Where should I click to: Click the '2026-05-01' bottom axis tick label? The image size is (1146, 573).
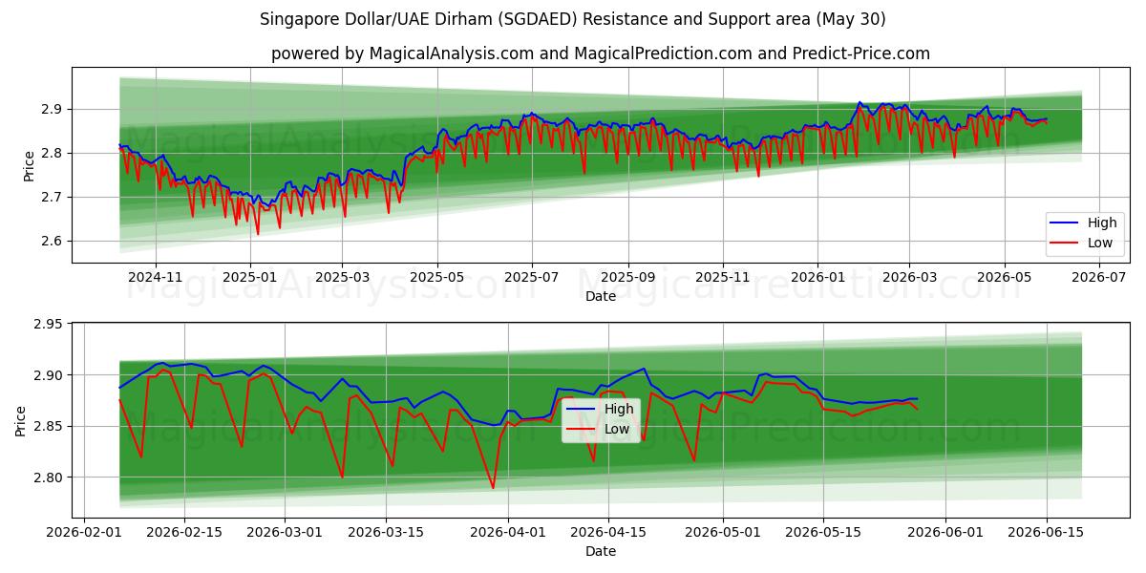click(x=722, y=531)
